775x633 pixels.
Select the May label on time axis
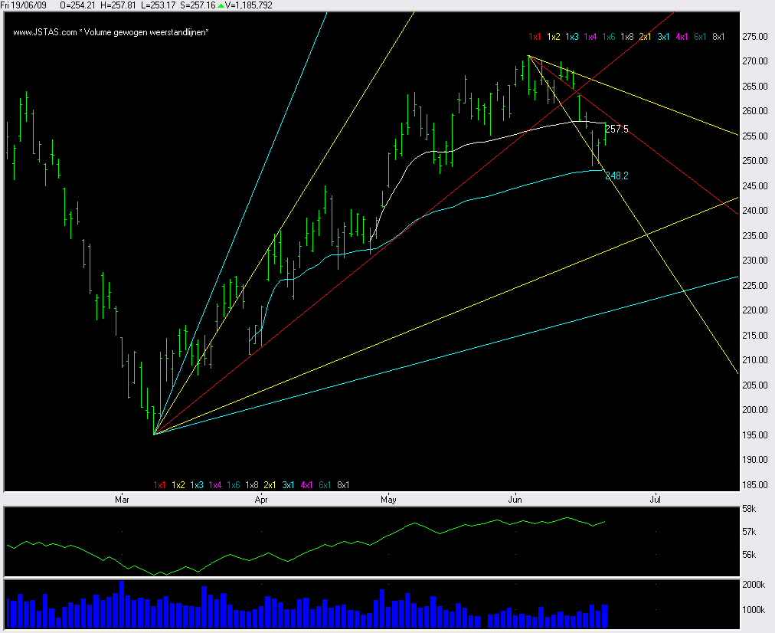click(390, 500)
